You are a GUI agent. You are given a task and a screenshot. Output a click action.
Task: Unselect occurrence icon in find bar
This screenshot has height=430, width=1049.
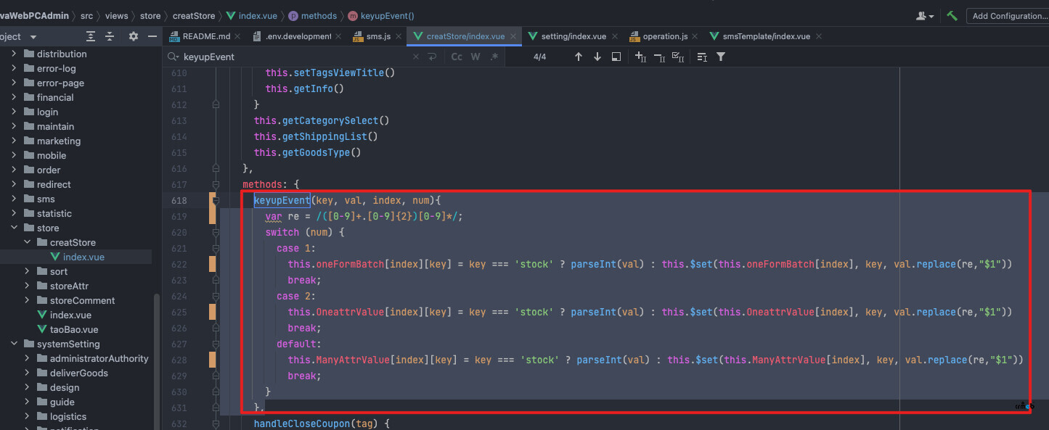tap(659, 57)
